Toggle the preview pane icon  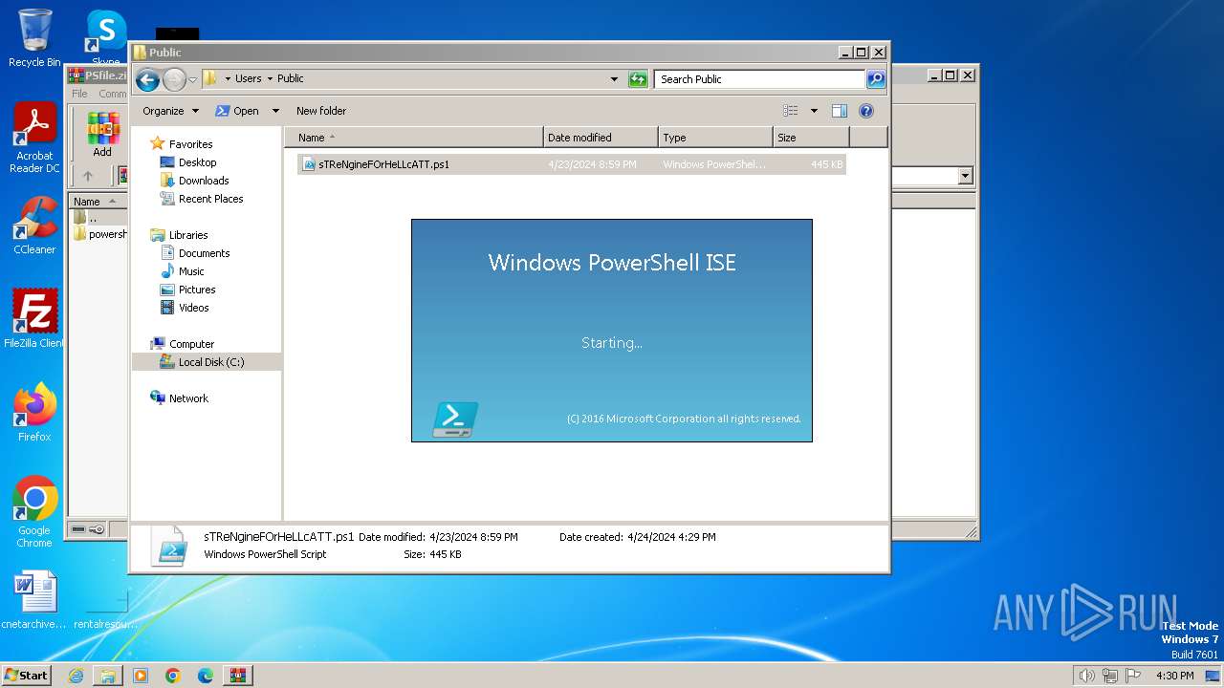point(840,111)
